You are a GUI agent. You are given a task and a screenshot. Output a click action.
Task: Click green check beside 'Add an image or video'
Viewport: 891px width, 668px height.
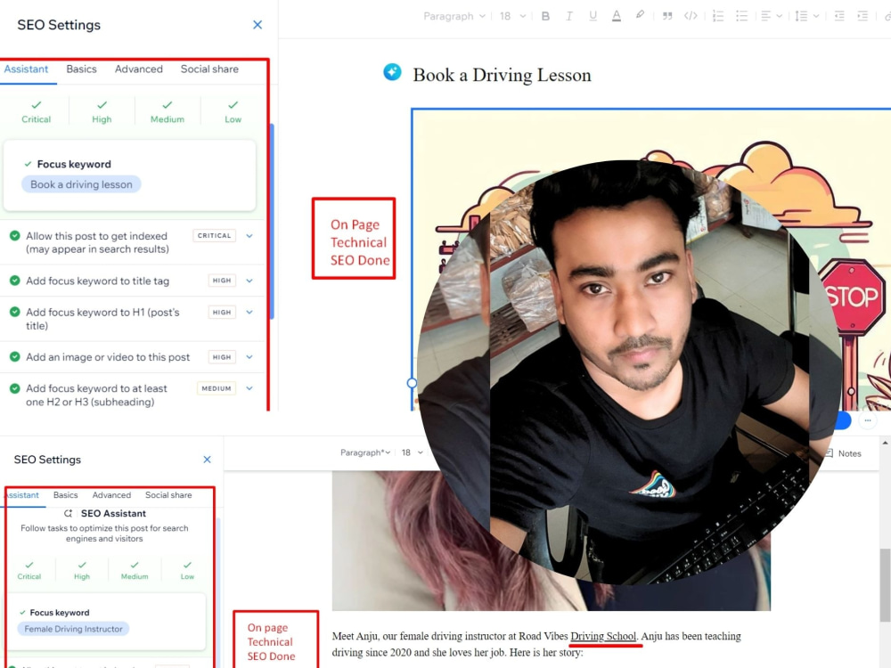click(15, 357)
